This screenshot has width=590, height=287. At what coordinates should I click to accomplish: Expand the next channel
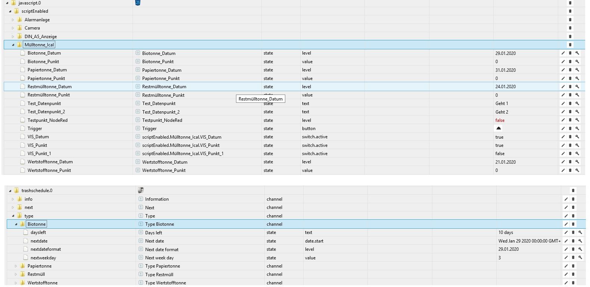click(13, 207)
